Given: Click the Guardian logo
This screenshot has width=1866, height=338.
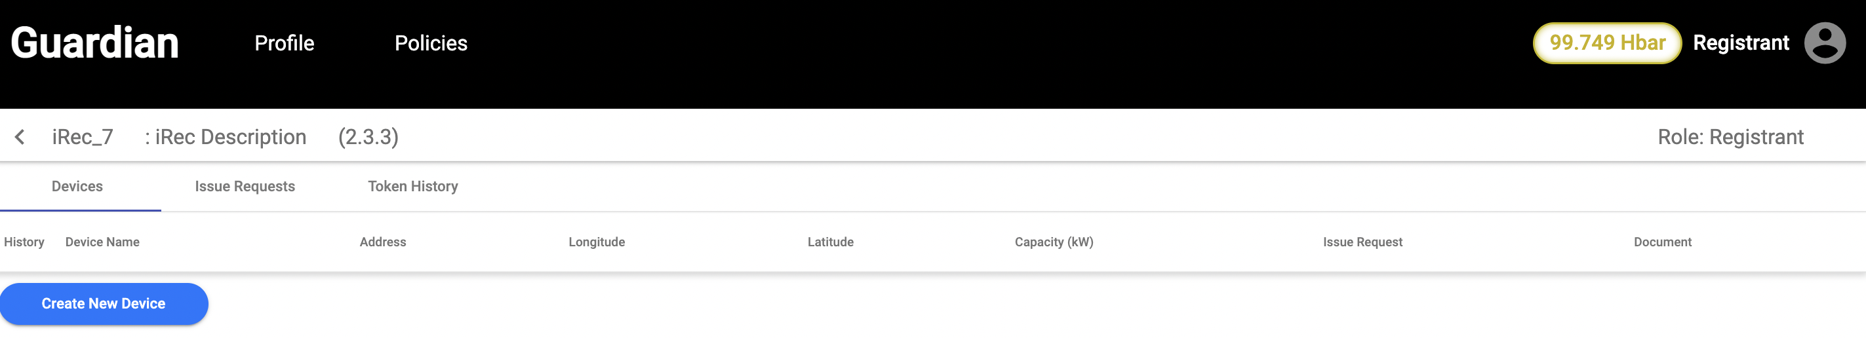Looking at the screenshot, I should pos(95,43).
